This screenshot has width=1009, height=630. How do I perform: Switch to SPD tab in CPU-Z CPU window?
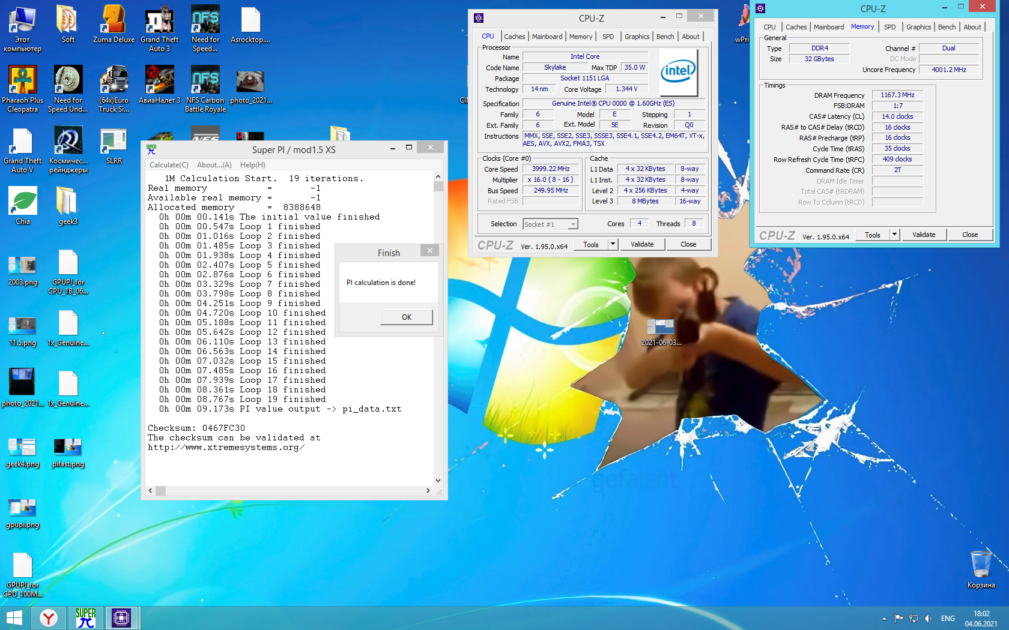tap(608, 37)
